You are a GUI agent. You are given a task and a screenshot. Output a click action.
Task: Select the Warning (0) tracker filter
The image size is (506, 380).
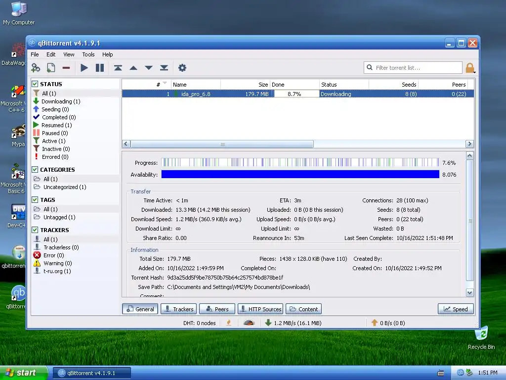tap(57, 263)
